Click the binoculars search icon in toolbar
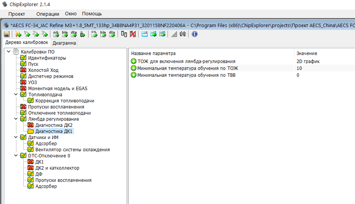Viewport: 355px width, 204px height. 183,34
